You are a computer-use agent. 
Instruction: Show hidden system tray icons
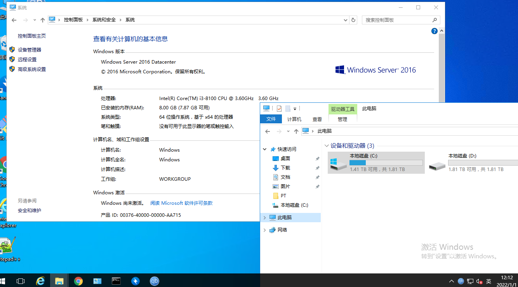(x=451, y=281)
